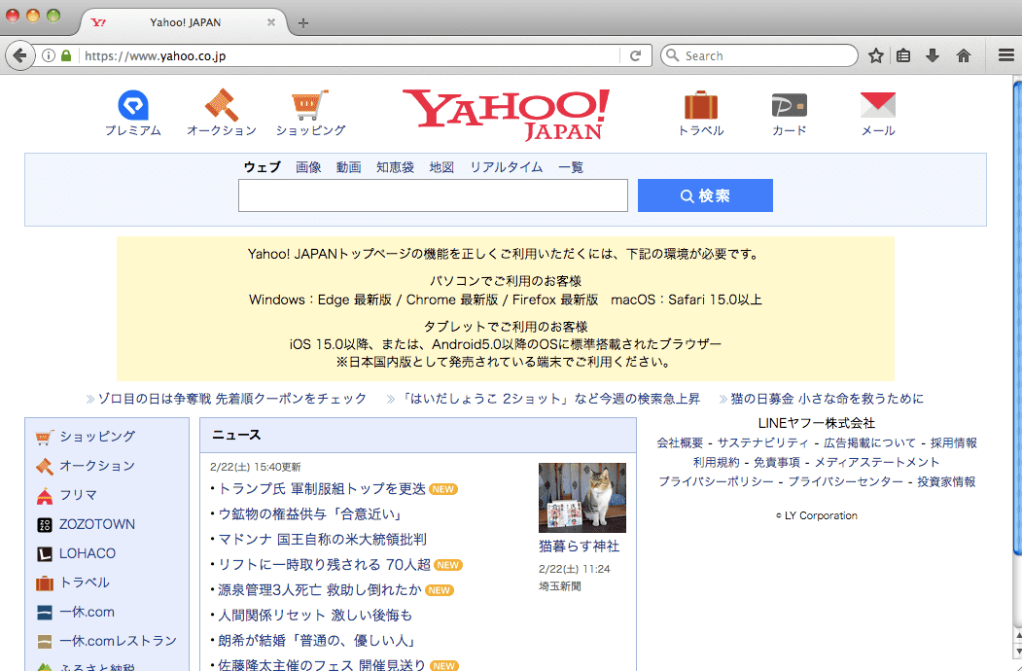
Task: Open the 一覧 search category list
Action: pyautogui.click(x=570, y=167)
